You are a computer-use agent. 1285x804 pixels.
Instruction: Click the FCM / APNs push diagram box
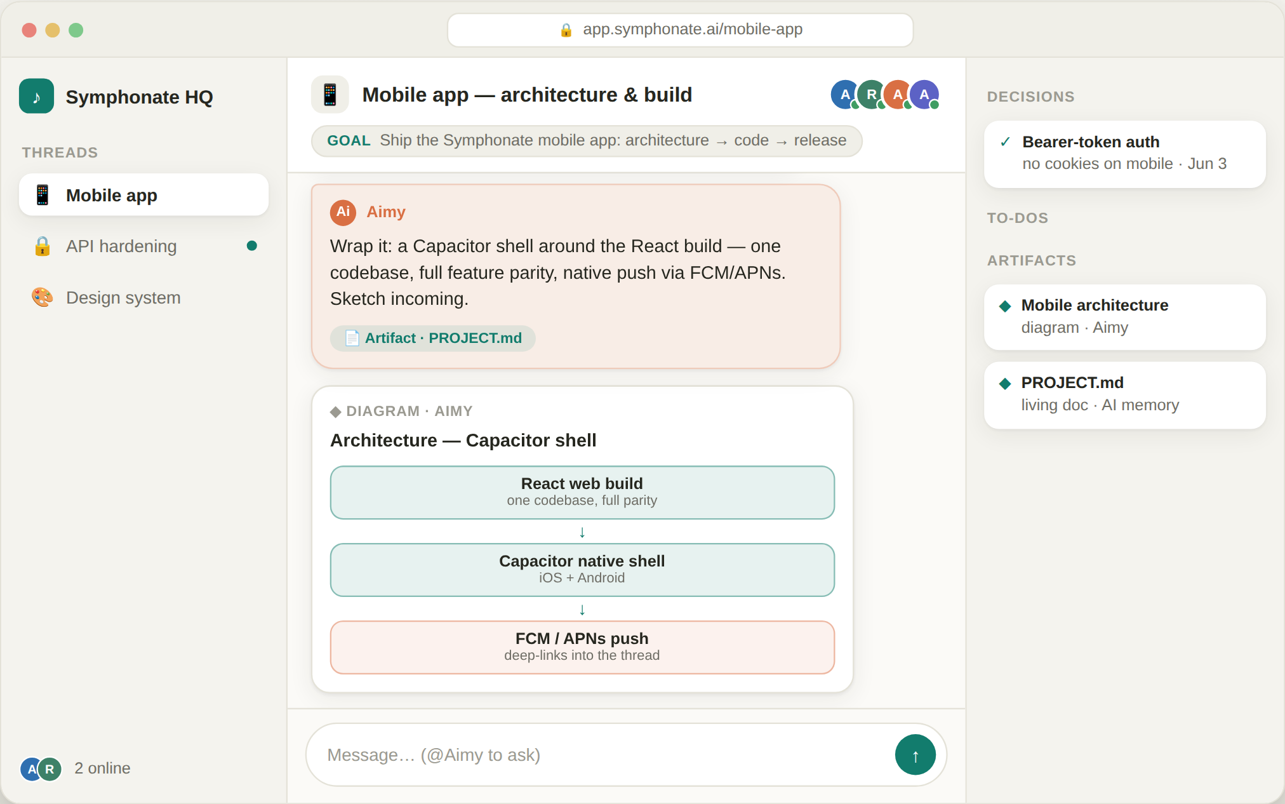pyautogui.click(x=582, y=647)
